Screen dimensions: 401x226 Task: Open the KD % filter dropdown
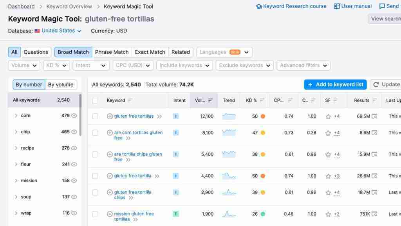pos(56,66)
